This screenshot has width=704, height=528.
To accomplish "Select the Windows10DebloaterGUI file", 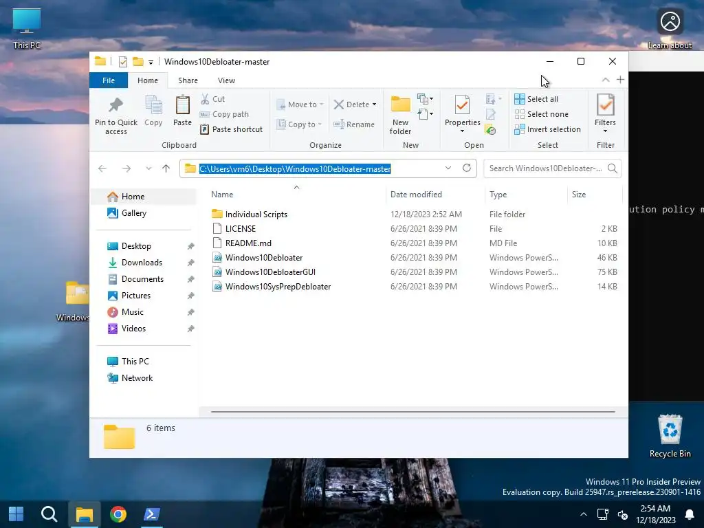I will pos(263,272).
